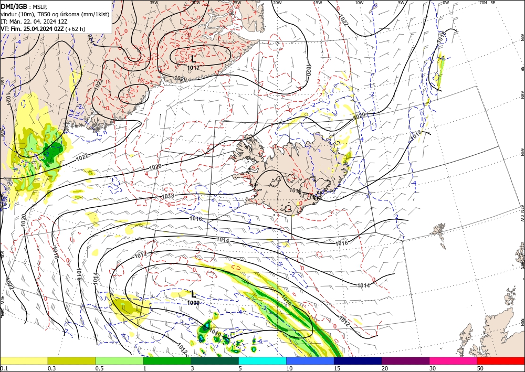Click the 70N latitude label
The image size is (525, 372).
[x=483, y=3]
